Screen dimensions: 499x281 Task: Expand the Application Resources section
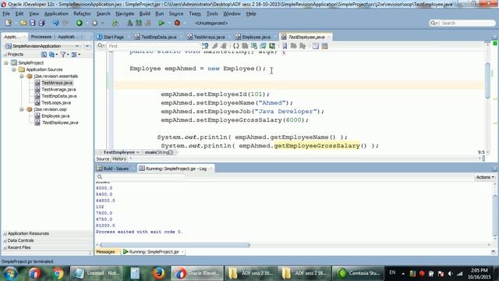(x=5, y=233)
